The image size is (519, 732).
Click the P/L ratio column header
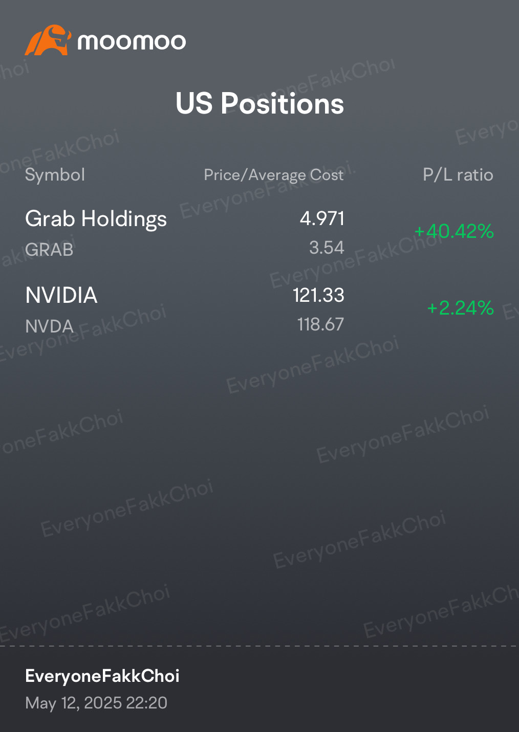point(458,175)
